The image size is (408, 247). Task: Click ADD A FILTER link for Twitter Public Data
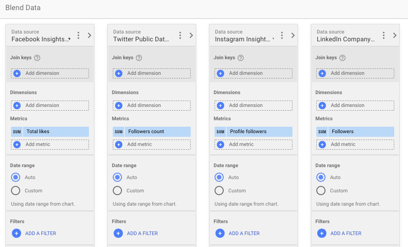coord(142,233)
